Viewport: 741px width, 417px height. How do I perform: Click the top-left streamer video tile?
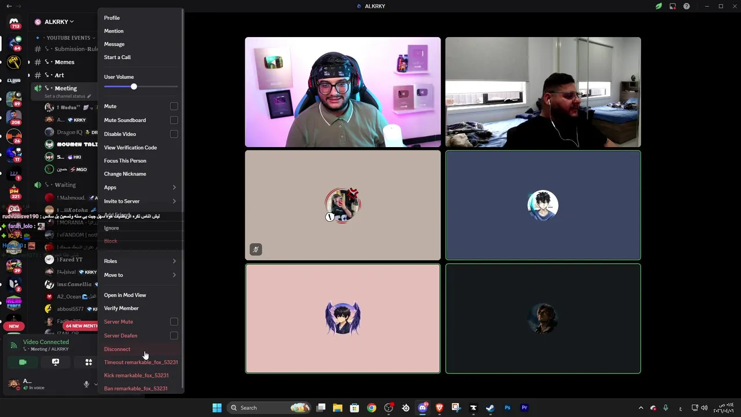[343, 92]
